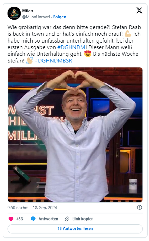Click the waving hand emoji after Stefan
The width and height of the screenshot is (149, 241).
coord(29,60)
